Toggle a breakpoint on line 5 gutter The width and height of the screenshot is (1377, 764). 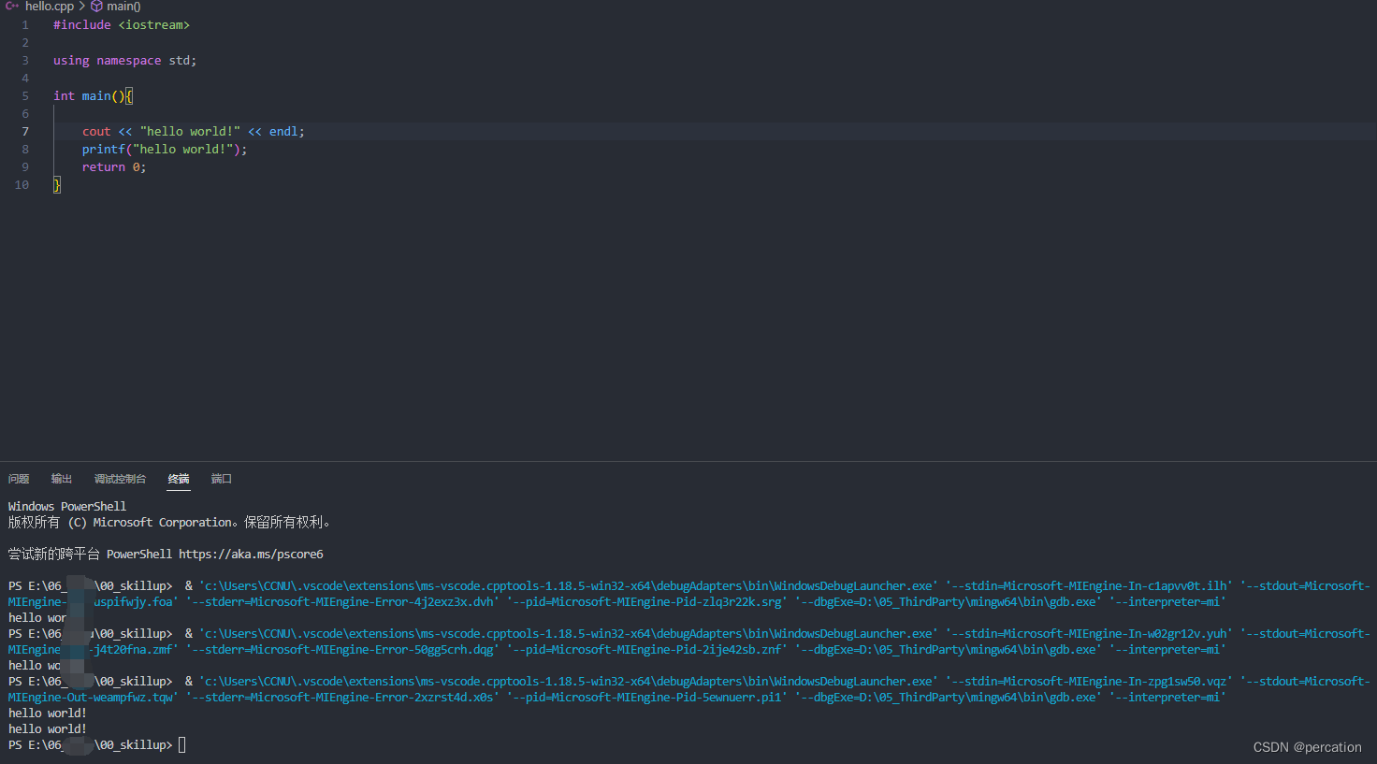coord(9,95)
